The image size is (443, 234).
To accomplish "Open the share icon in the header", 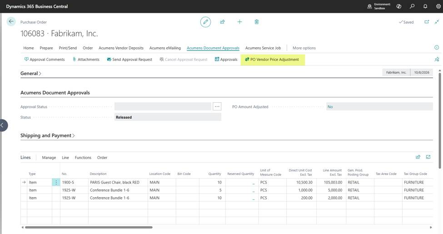I will pyautogui.click(x=222, y=22).
